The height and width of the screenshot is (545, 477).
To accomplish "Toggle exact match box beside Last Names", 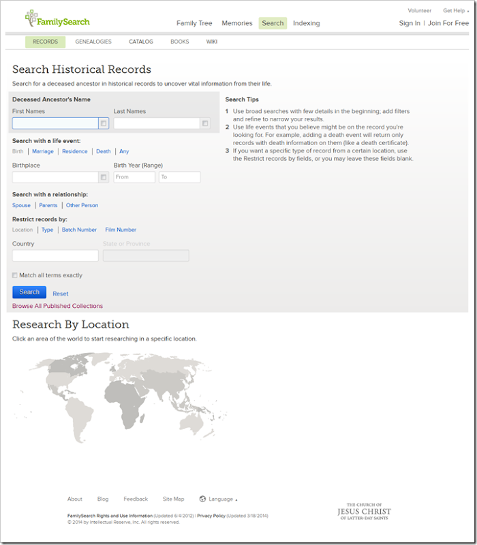I will [205, 123].
